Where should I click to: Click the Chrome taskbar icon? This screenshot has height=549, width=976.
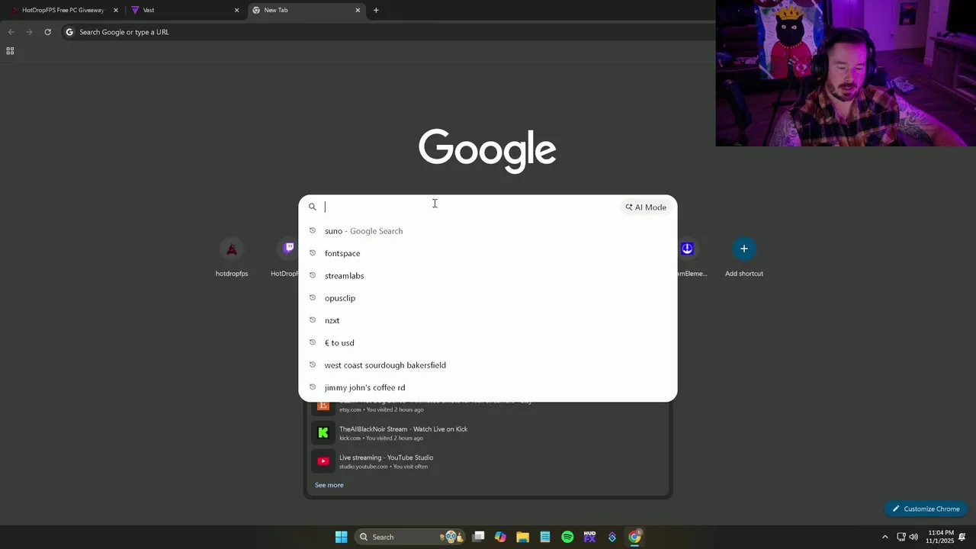point(634,537)
